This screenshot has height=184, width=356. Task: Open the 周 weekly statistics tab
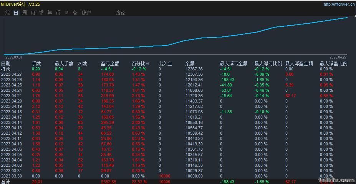(25, 13)
